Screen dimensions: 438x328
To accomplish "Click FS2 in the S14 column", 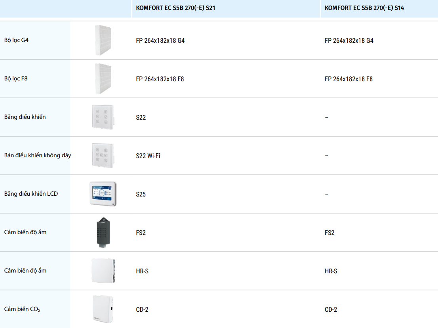I will tap(329, 233).
